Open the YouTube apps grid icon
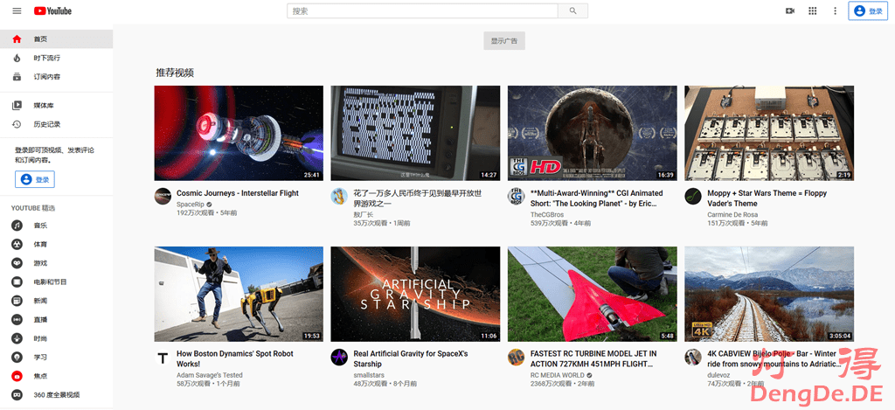 coord(813,11)
